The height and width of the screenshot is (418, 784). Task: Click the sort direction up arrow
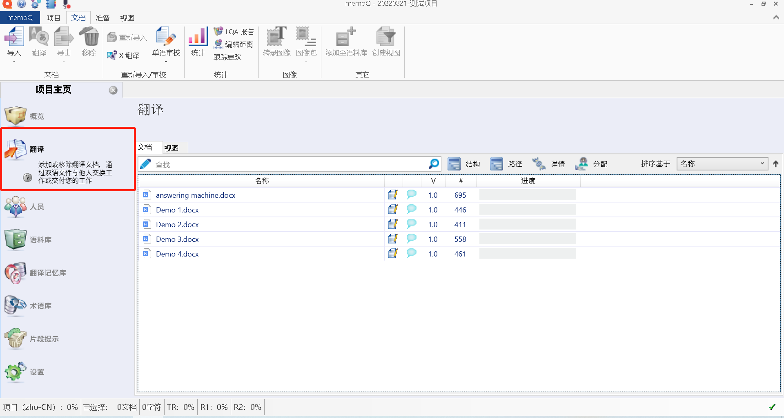pyautogui.click(x=776, y=164)
